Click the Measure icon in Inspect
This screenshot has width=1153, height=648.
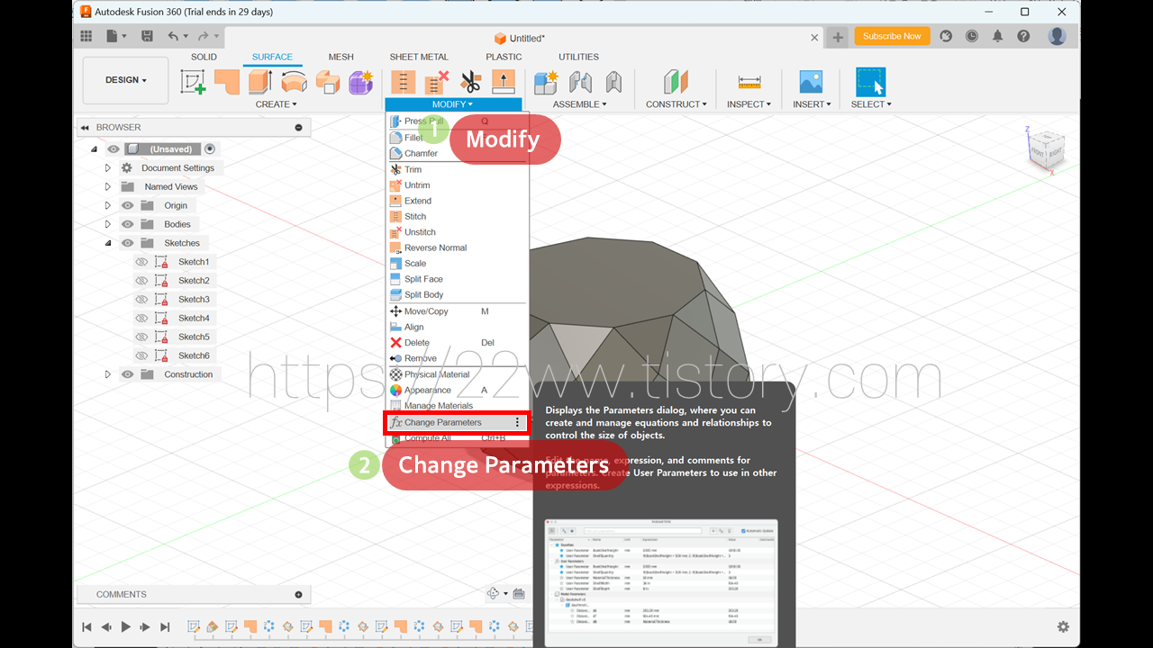tap(749, 82)
